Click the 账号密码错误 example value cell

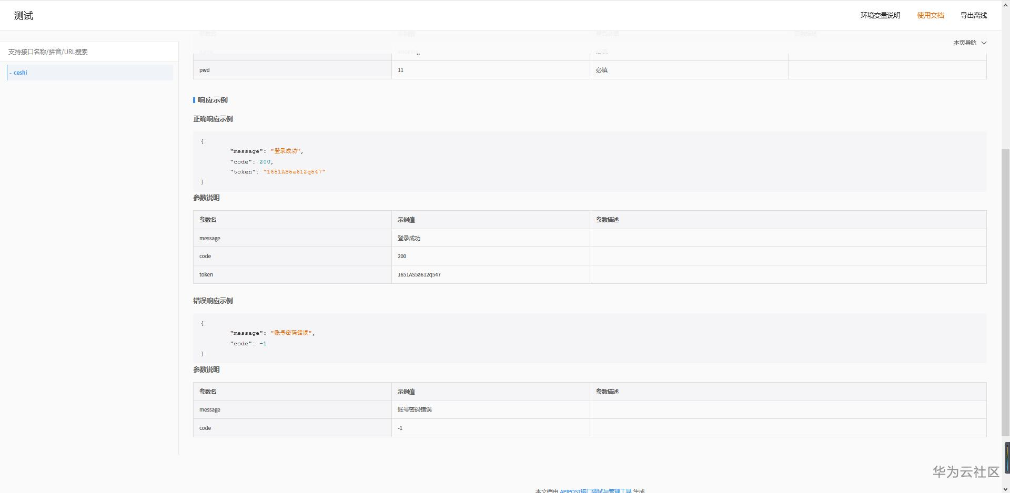tap(491, 409)
